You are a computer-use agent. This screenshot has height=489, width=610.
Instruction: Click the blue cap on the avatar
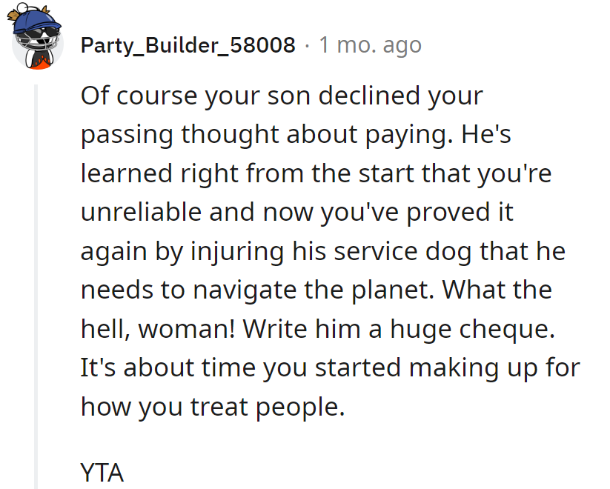pos(36,21)
